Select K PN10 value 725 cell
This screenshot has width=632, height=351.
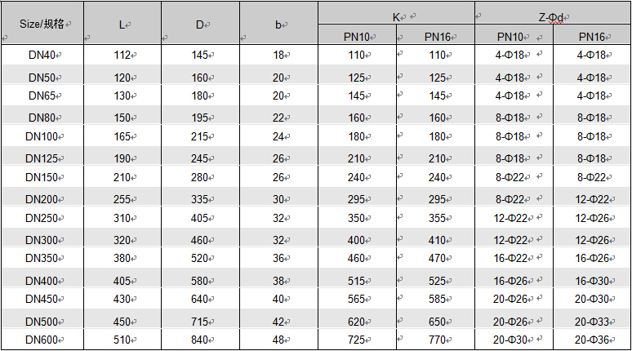[x=356, y=340]
